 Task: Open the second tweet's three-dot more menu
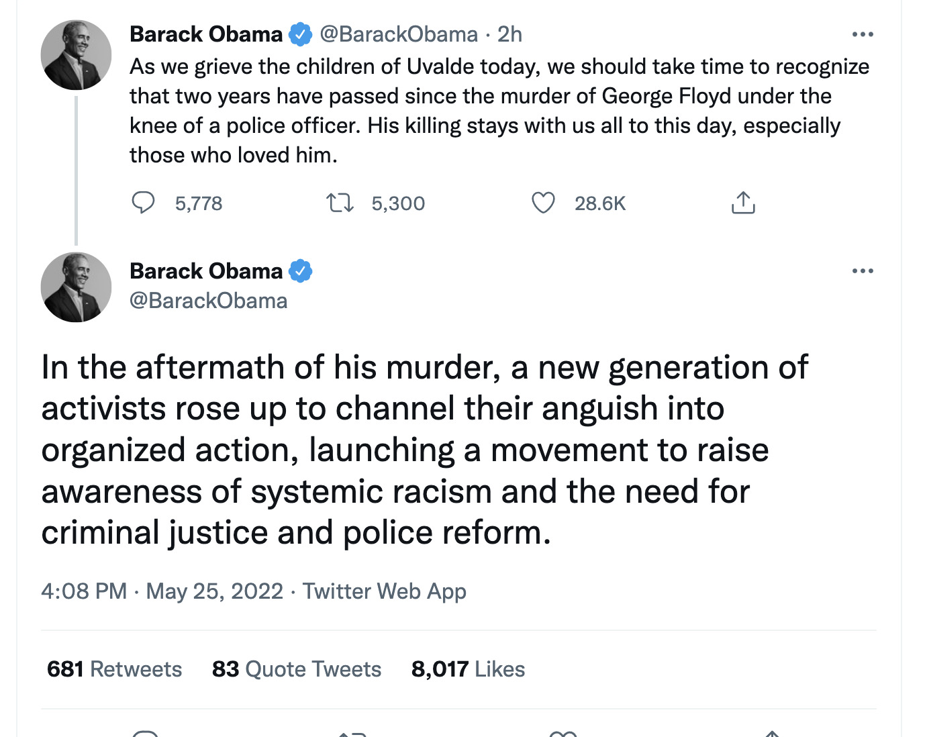click(x=863, y=271)
